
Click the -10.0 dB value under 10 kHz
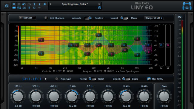(x=126, y=106)
